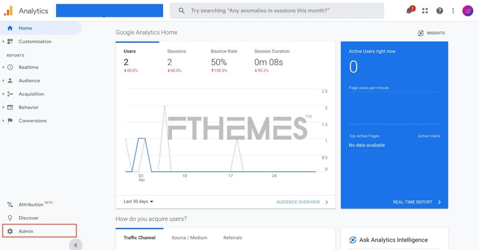The width and height of the screenshot is (479, 250).
Task: Switch to the Source / Medium tab
Action: [x=189, y=238]
